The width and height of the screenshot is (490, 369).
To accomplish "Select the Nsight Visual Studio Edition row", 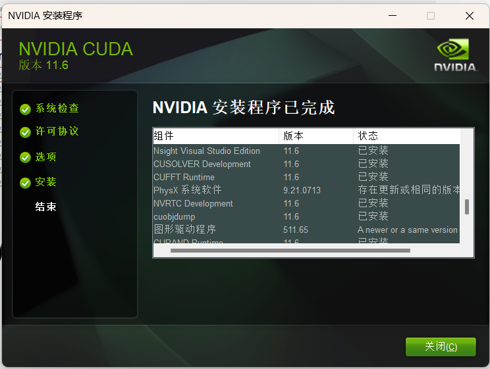I will tap(306, 151).
